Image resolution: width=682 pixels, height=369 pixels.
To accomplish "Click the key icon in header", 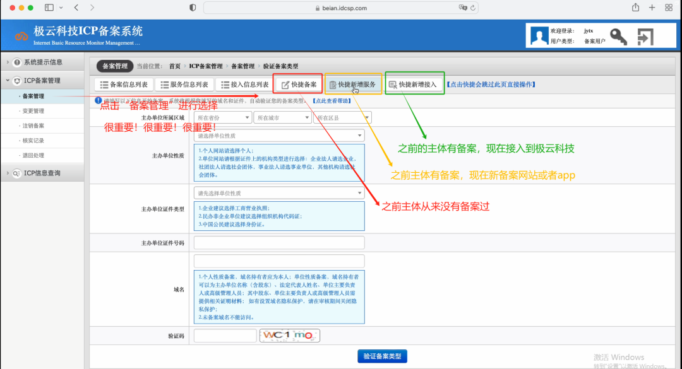I will tap(618, 37).
